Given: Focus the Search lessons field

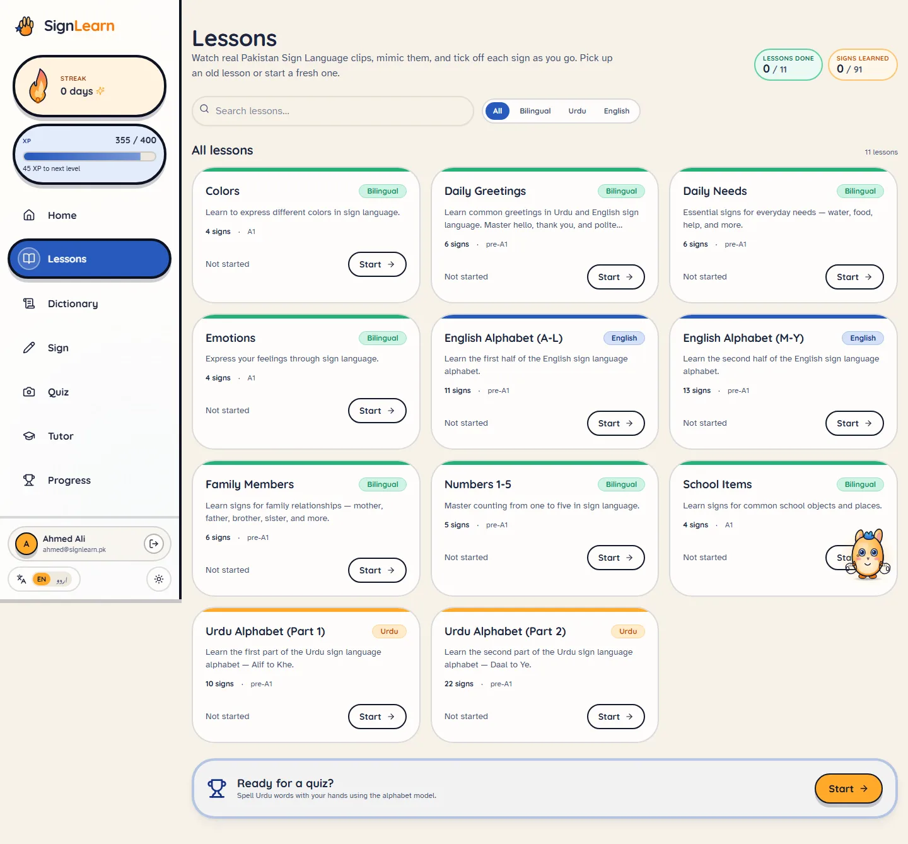Looking at the screenshot, I should (332, 111).
